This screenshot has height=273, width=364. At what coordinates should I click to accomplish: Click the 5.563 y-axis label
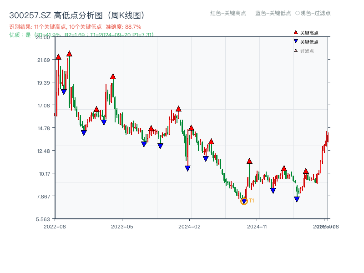43,219
